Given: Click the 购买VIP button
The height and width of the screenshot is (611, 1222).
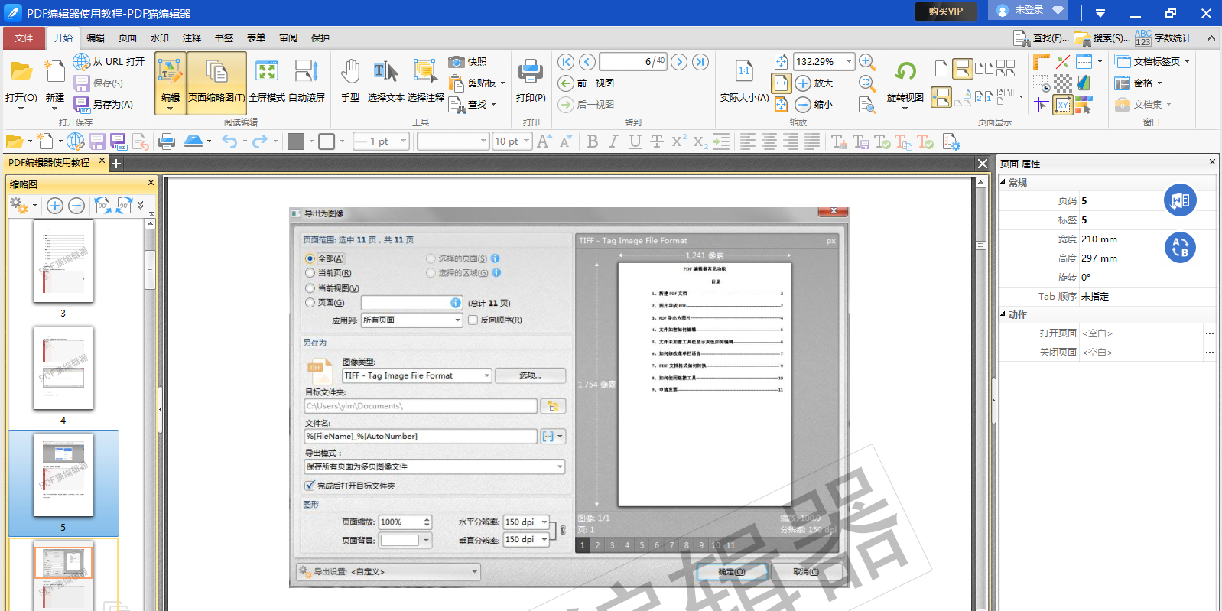Looking at the screenshot, I should (x=946, y=11).
